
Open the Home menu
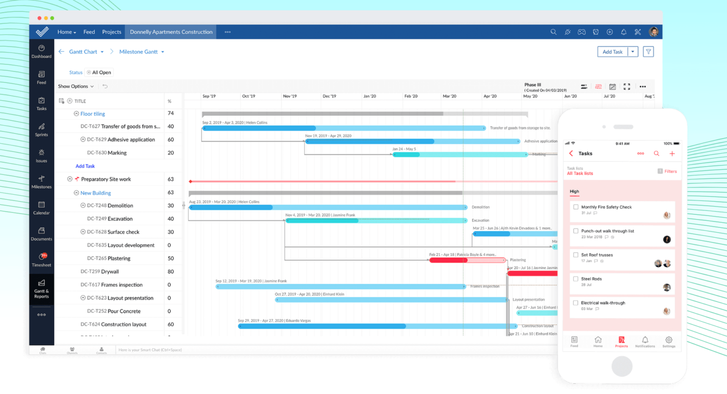66,32
